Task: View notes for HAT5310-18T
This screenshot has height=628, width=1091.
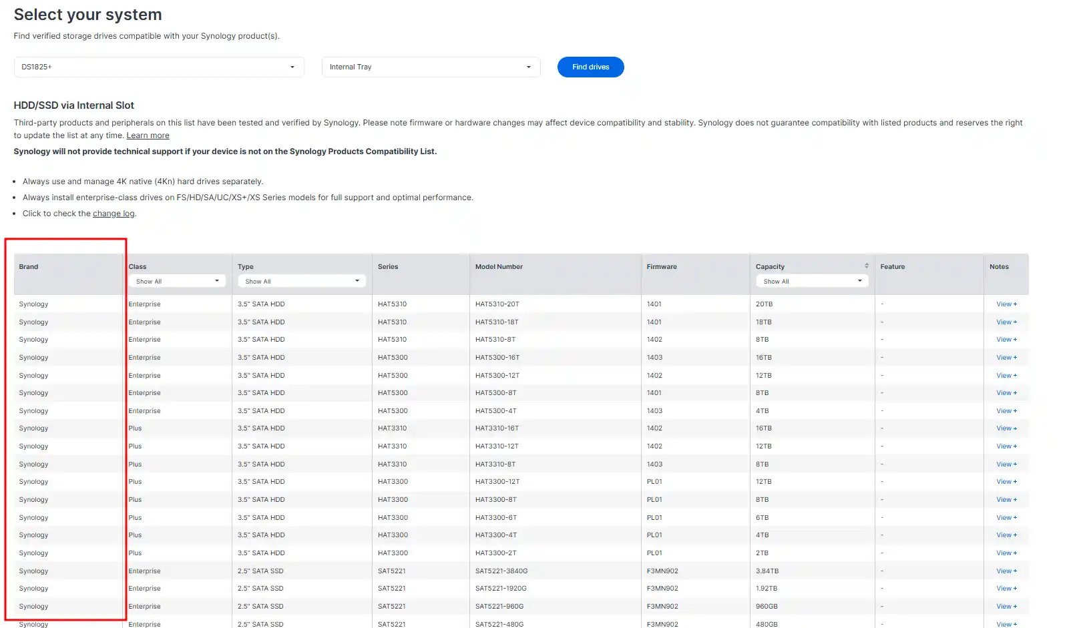Action: coord(1006,322)
